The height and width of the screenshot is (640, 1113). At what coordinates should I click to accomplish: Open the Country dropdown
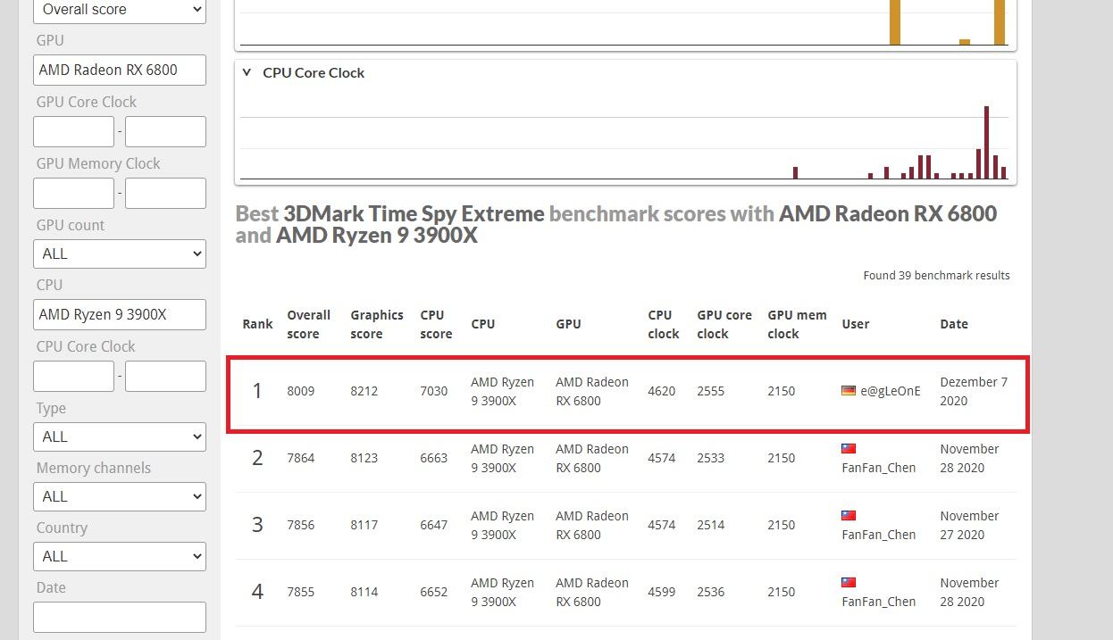(x=120, y=556)
